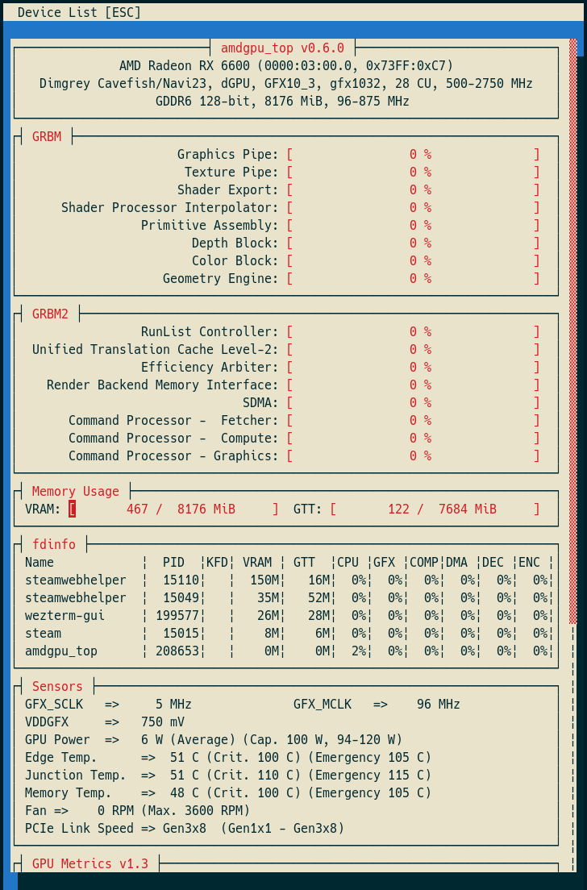Sort fdinfo by VRAM column
587x890 pixels.
[x=257, y=563]
